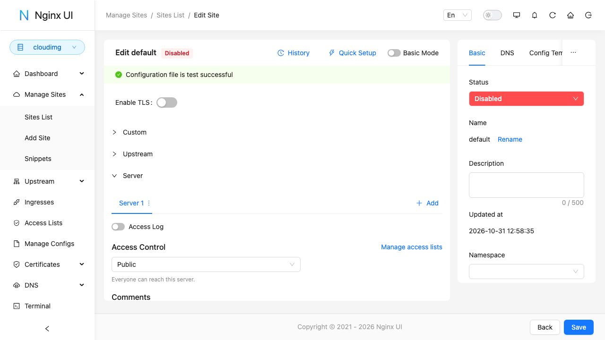The image size is (605, 340).
Task: Click the Nginx UI logo icon
Action: tap(24, 15)
